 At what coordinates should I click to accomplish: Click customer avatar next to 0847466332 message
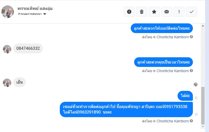click(x=7, y=49)
